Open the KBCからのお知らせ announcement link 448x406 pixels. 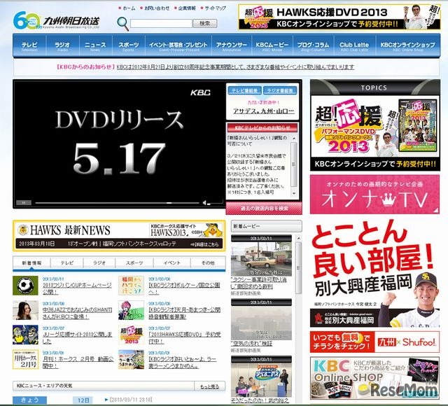click(x=235, y=67)
